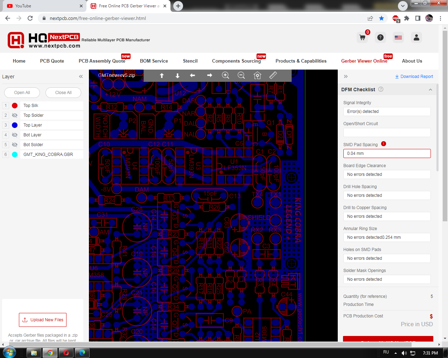448x358 pixels.
Task: Open Chrome menu three dots
Action: [441, 18]
